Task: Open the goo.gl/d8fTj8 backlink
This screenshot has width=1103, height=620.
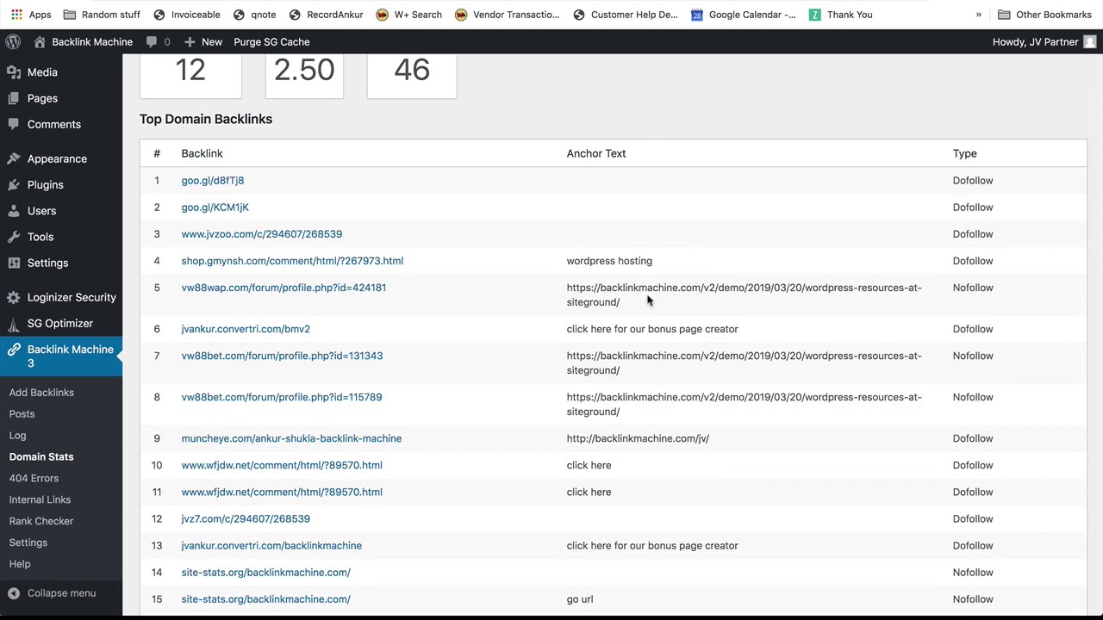Action: click(213, 181)
